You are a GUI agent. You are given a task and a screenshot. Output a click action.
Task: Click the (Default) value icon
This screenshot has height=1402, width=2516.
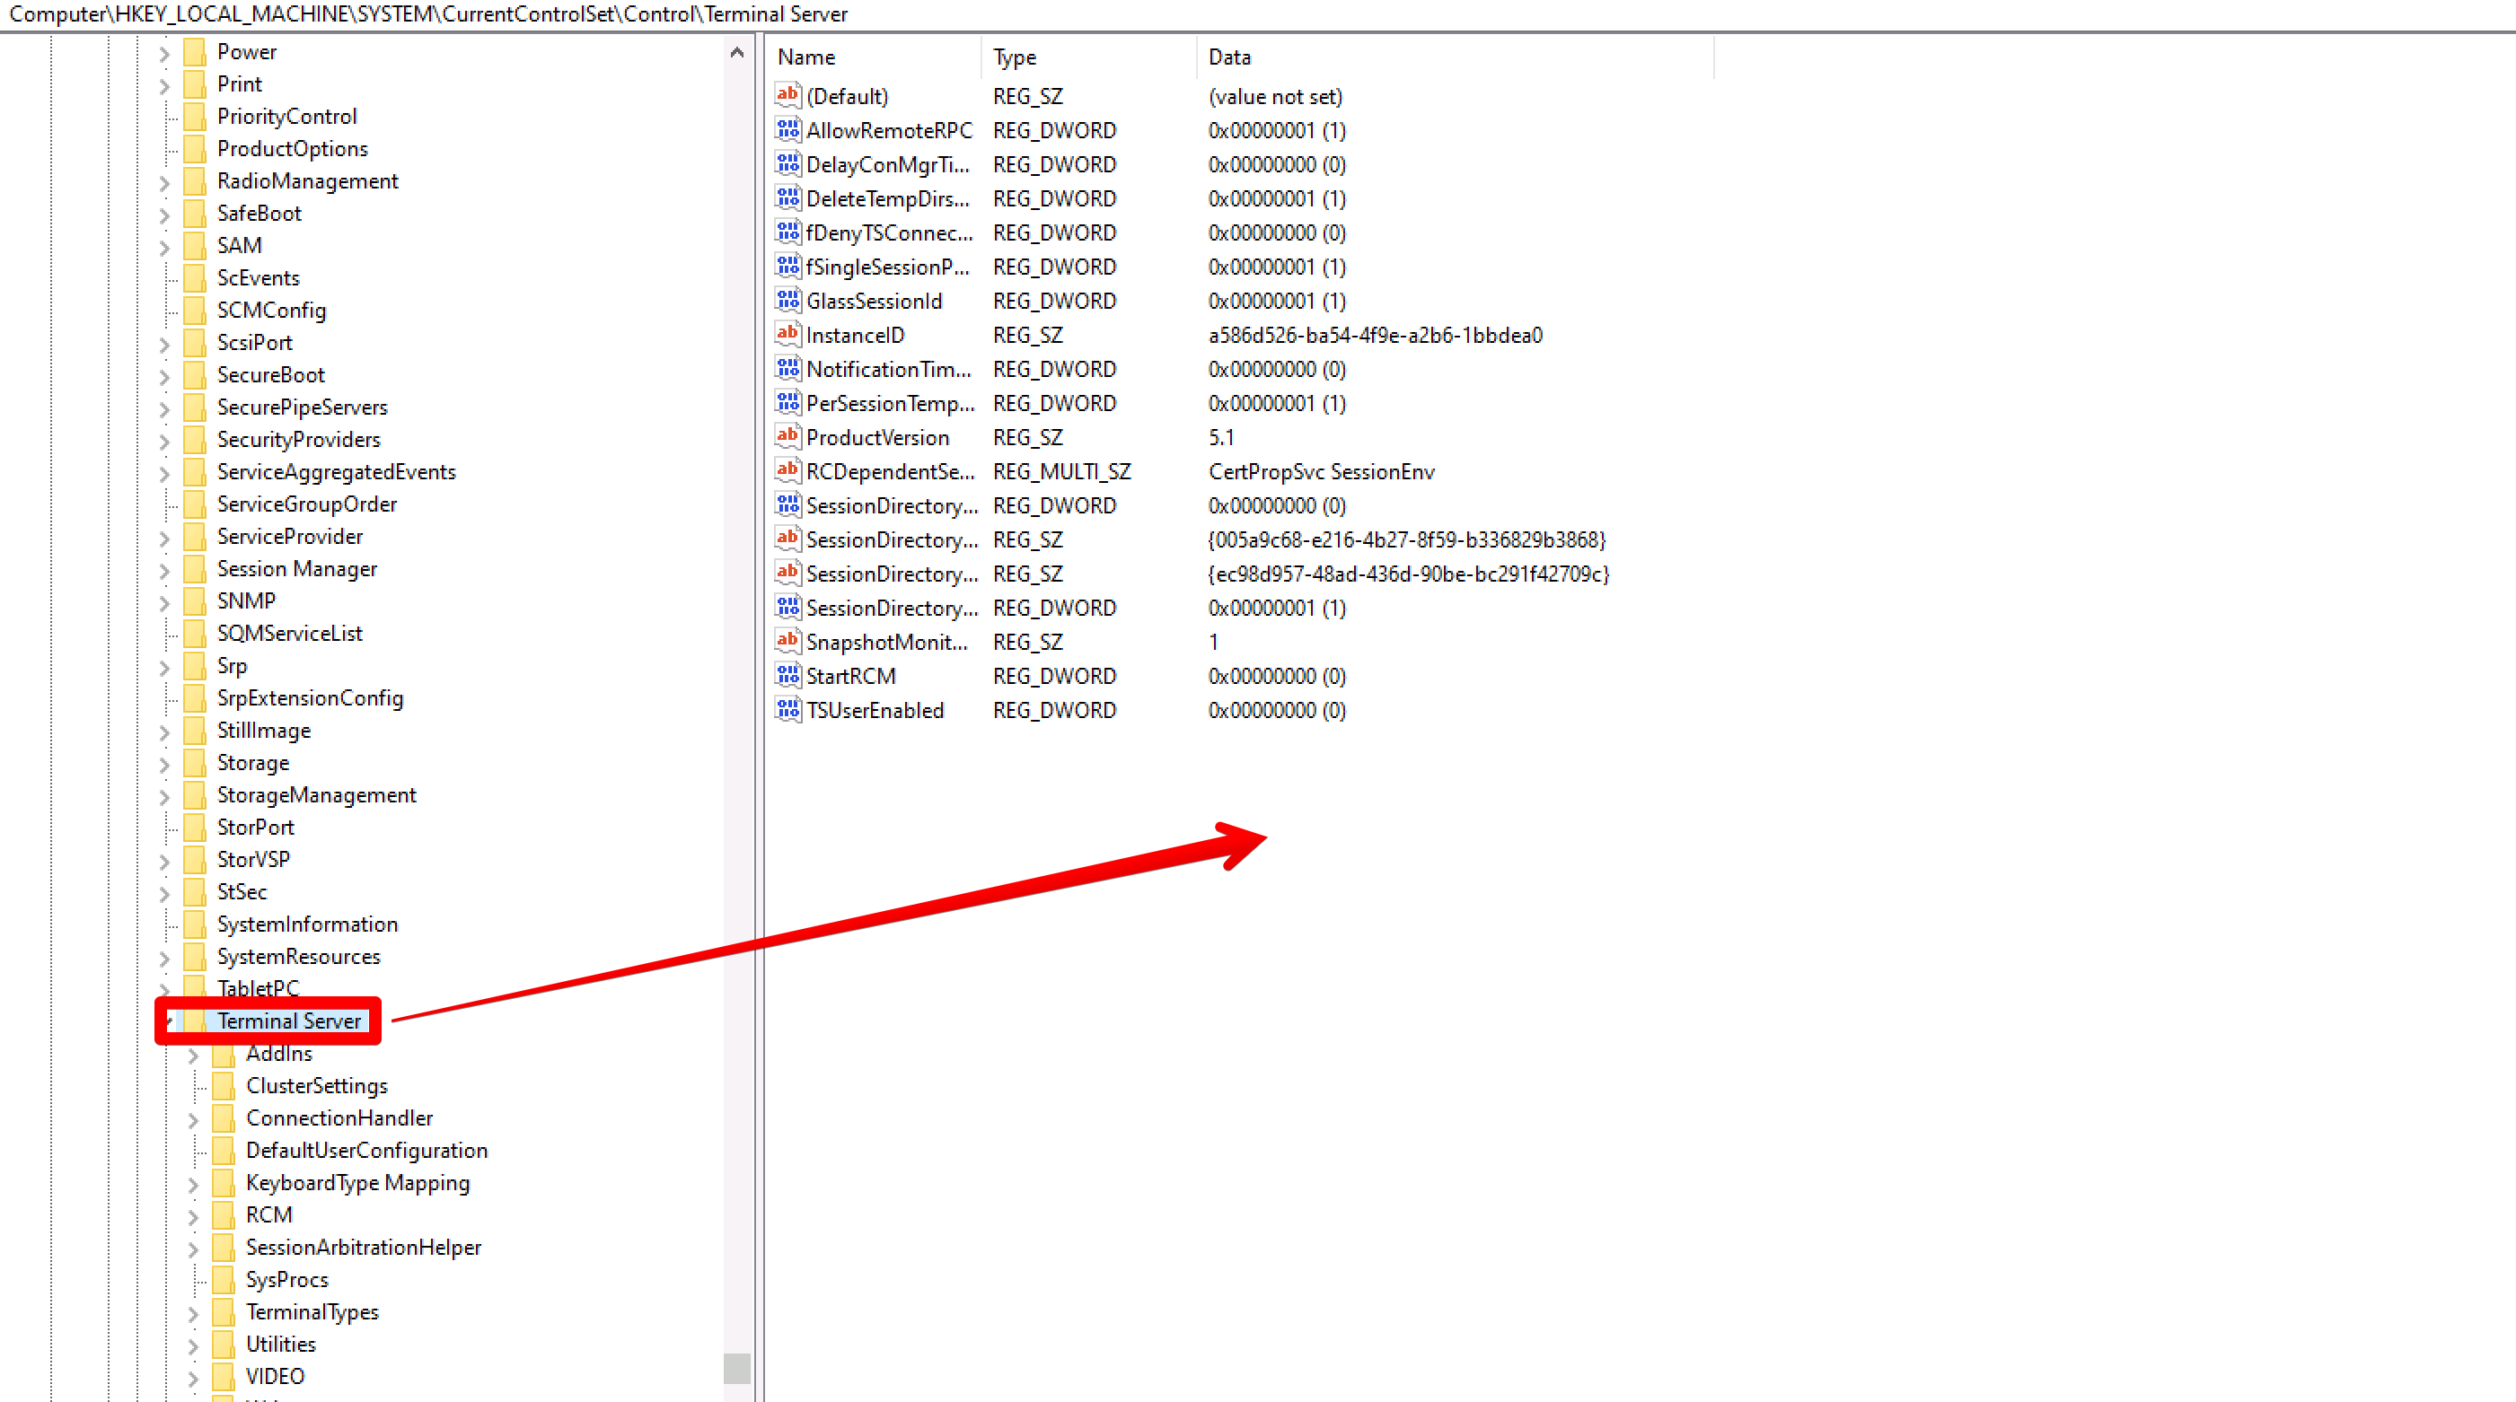tap(787, 96)
